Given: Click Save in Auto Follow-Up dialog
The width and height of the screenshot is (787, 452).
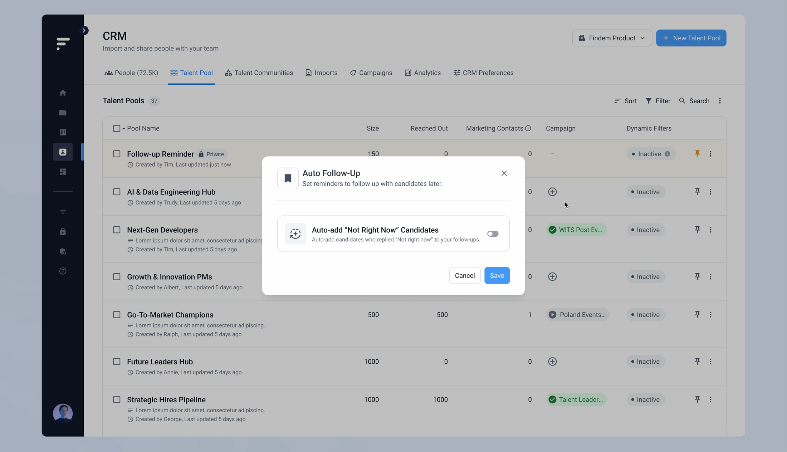Looking at the screenshot, I should tap(497, 276).
